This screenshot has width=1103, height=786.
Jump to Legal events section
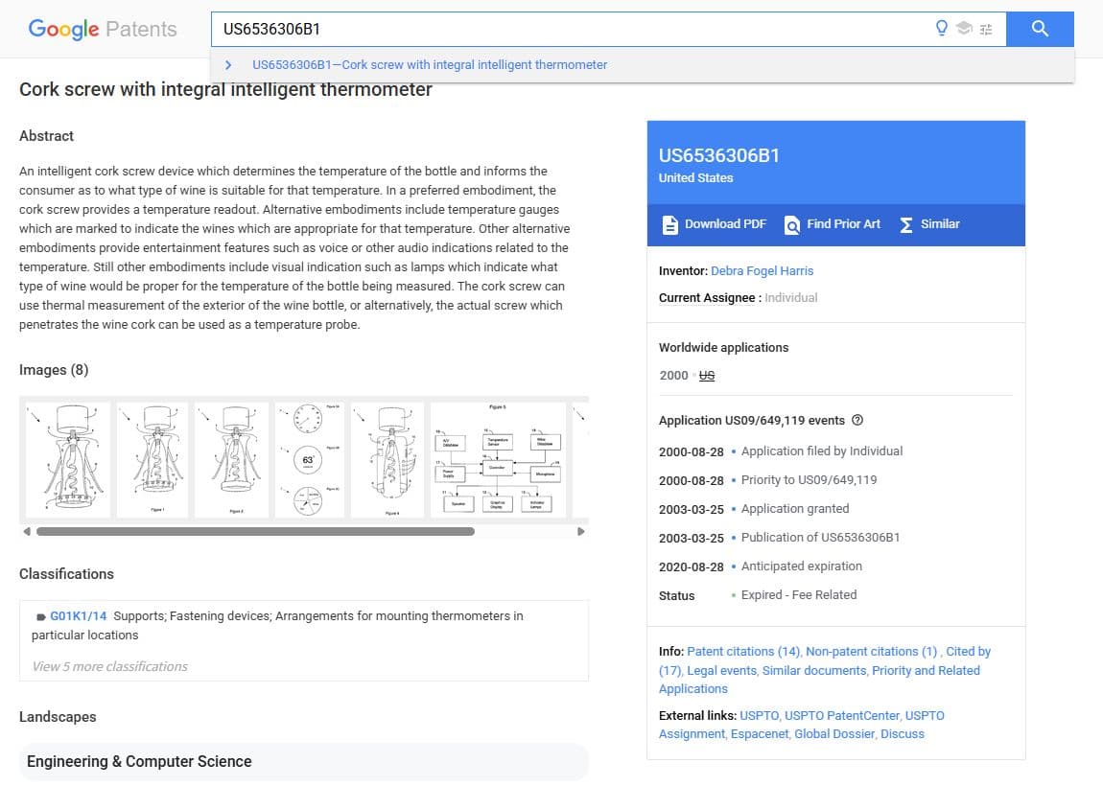coord(721,670)
